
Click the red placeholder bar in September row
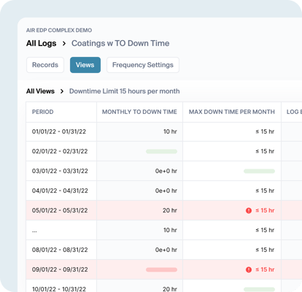161,269
